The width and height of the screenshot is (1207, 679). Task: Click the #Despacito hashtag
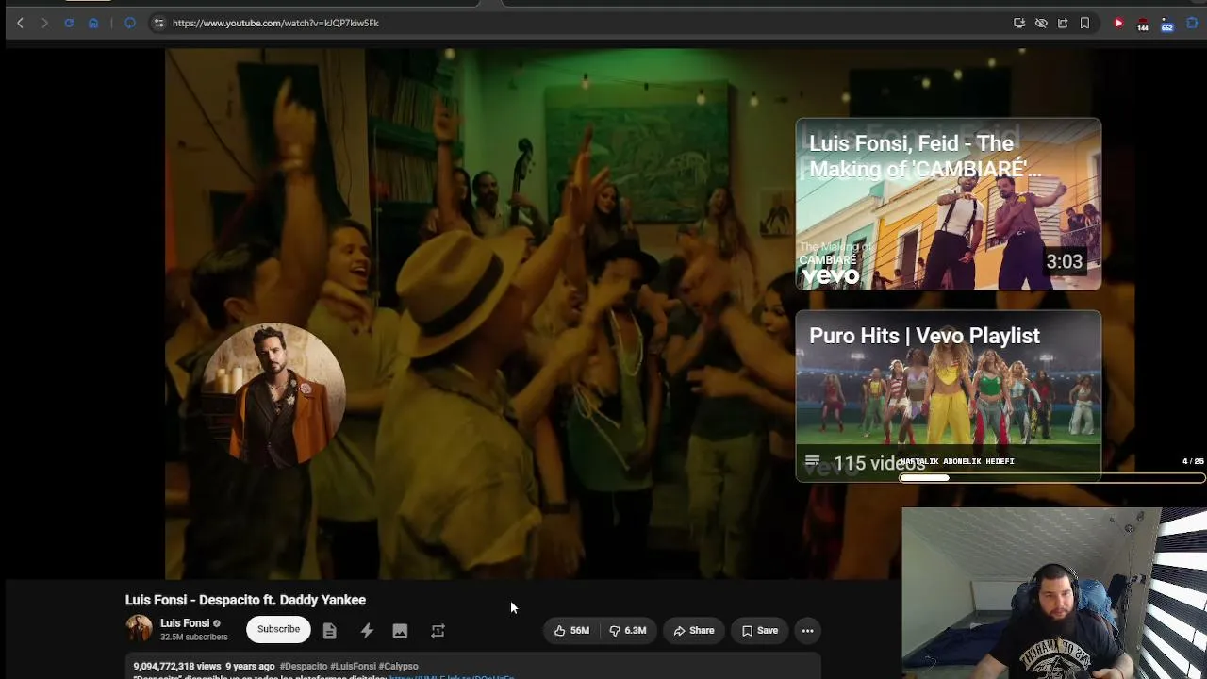[303, 666]
